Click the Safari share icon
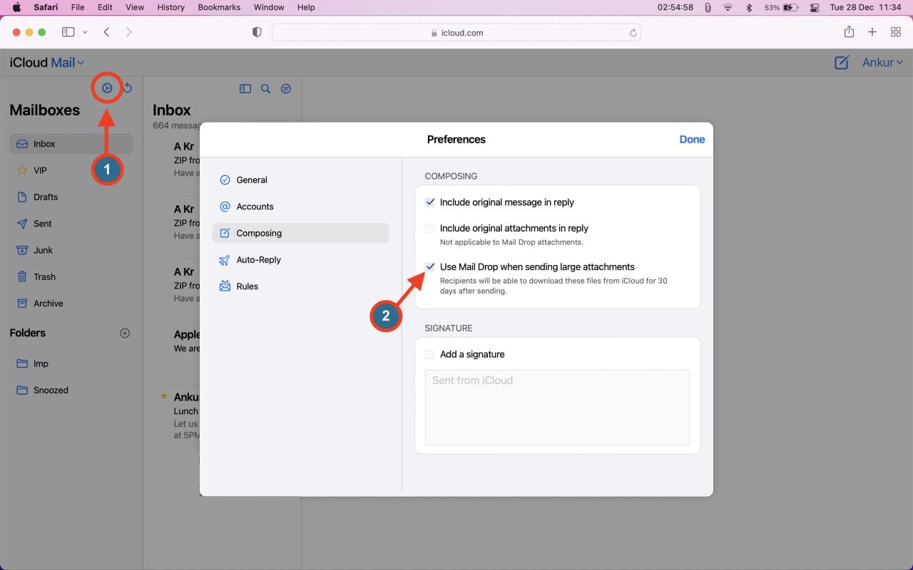This screenshot has width=913, height=570. (849, 32)
